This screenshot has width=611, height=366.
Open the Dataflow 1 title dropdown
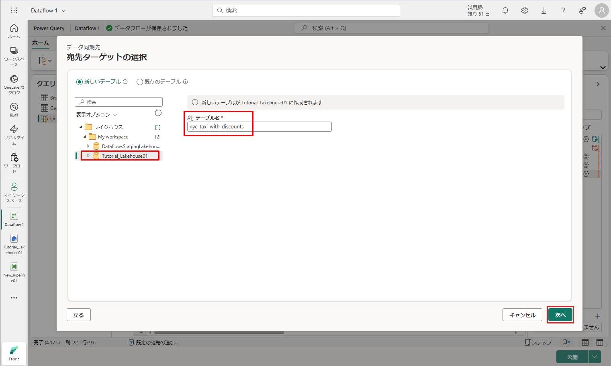(x=63, y=11)
